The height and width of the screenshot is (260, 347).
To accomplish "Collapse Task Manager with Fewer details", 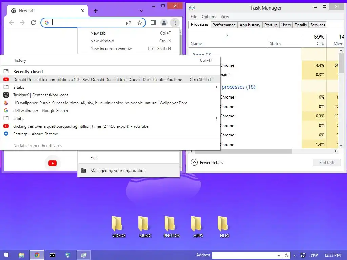I will point(207,162).
